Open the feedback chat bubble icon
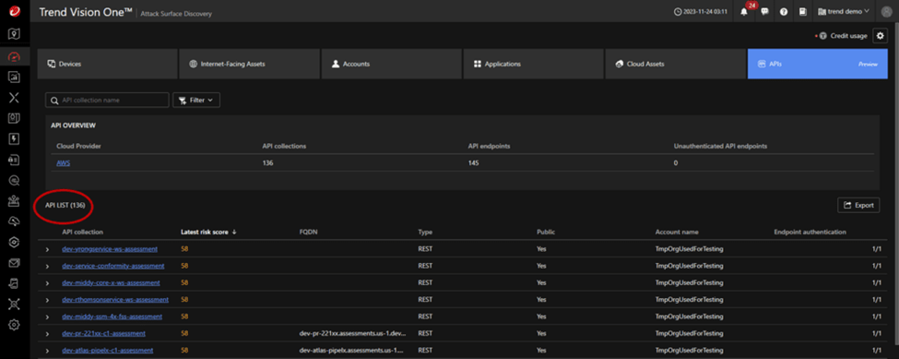The width and height of the screenshot is (899, 359). point(764,11)
